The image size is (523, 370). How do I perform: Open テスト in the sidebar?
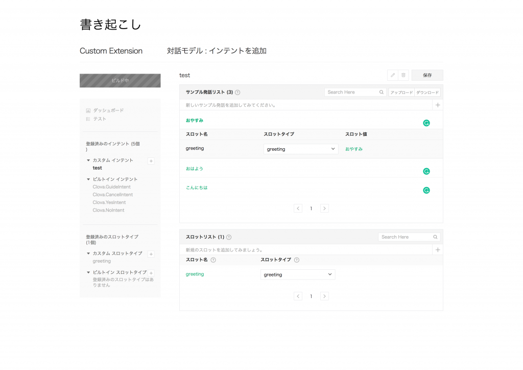tap(100, 119)
